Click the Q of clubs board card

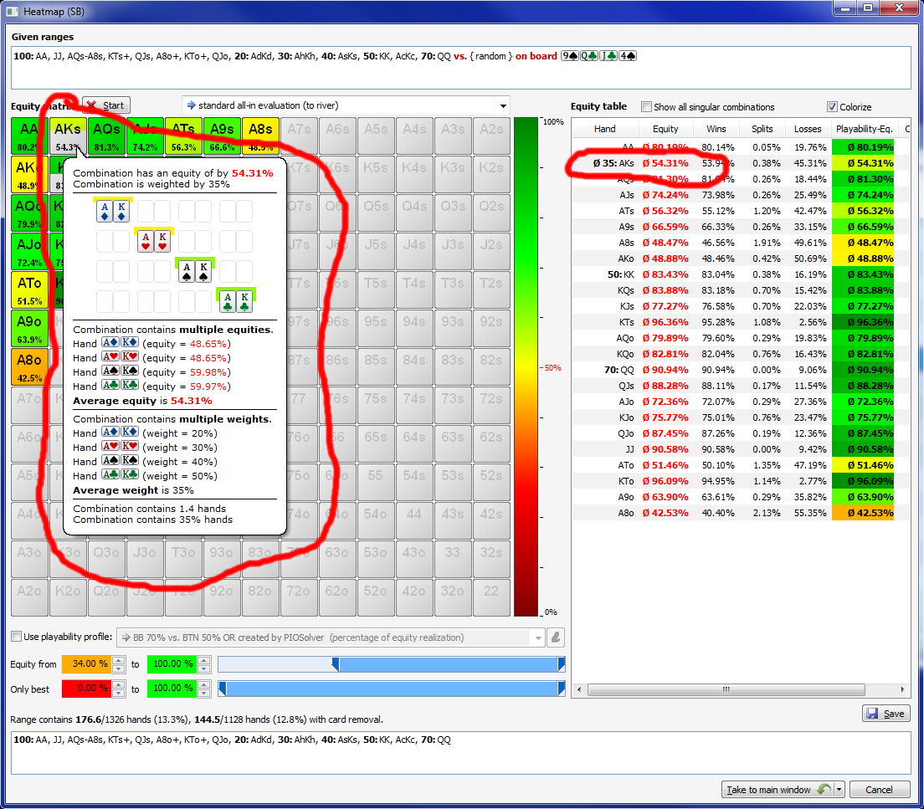588,56
